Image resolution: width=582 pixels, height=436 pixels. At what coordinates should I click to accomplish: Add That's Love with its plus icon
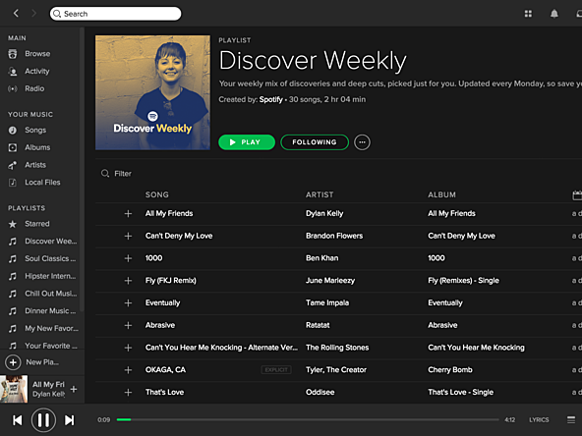pyautogui.click(x=128, y=392)
